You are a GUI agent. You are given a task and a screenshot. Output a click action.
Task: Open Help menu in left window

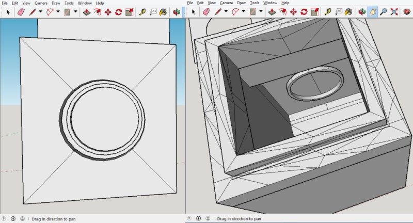click(x=100, y=3)
